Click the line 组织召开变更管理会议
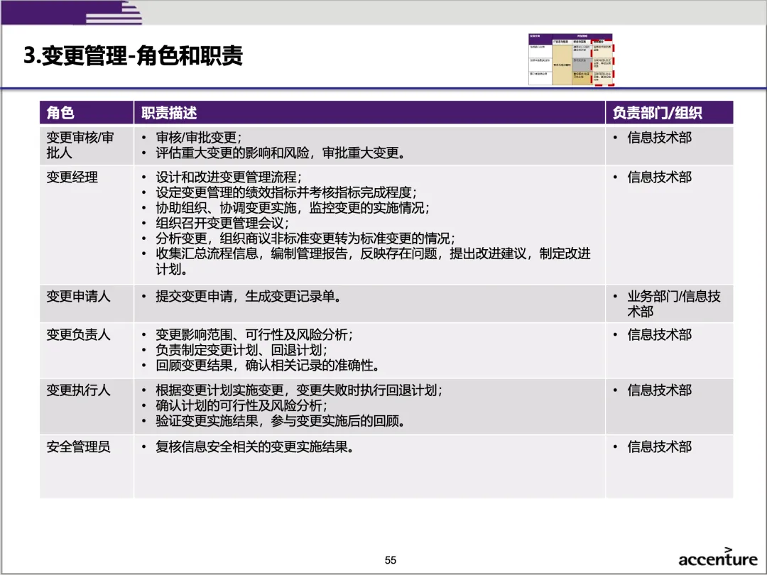This screenshot has width=767, height=575. (222, 223)
